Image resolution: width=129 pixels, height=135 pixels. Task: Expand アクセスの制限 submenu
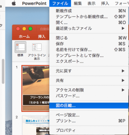pyautogui.click(x=89, y=90)
